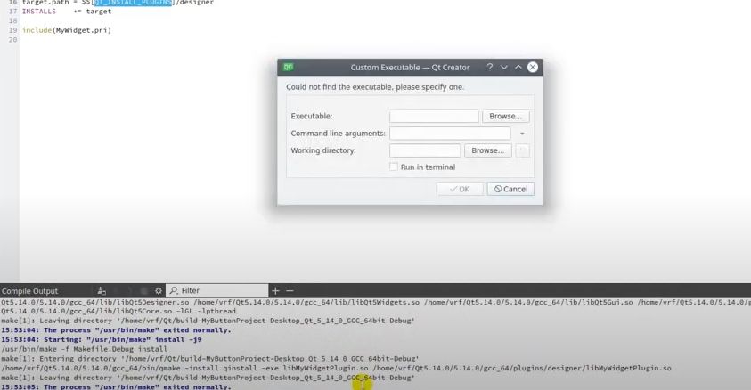751x390 pixels.
Task: Click line number 19 in gutter
Action: click(x=13, y=30)
